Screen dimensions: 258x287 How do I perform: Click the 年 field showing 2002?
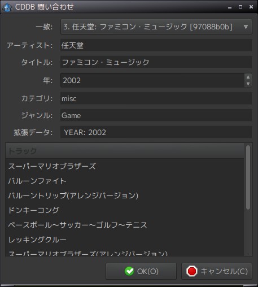(152, 80)
